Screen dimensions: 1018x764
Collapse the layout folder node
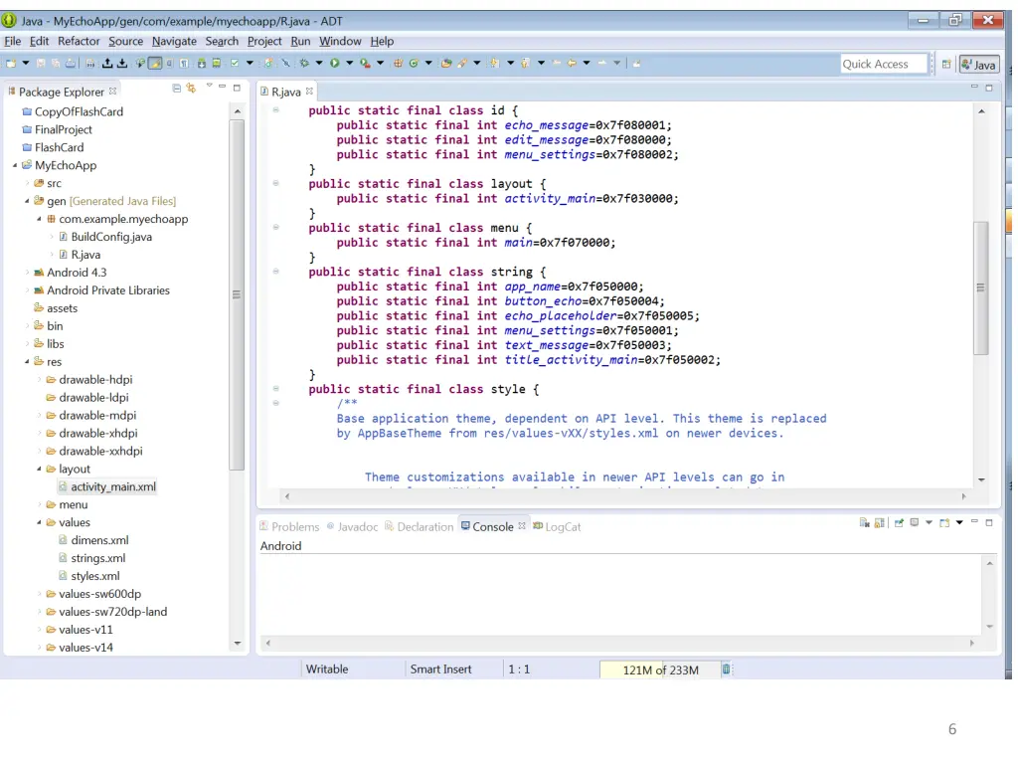pos(39,470)
